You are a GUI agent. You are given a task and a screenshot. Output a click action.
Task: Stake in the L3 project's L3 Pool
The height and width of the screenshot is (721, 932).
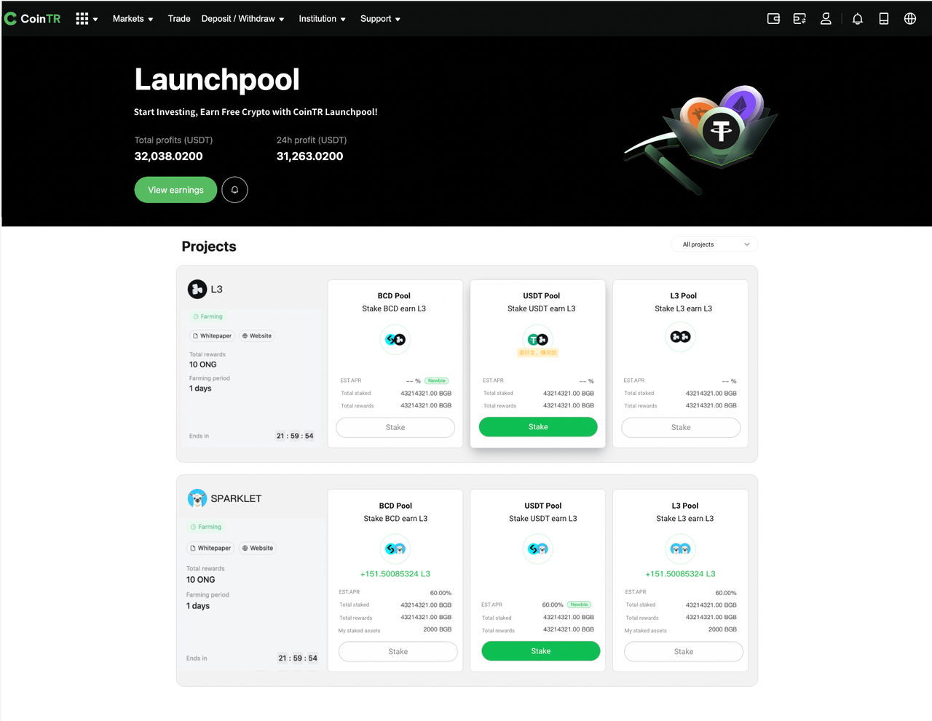[x=681, y=428]
